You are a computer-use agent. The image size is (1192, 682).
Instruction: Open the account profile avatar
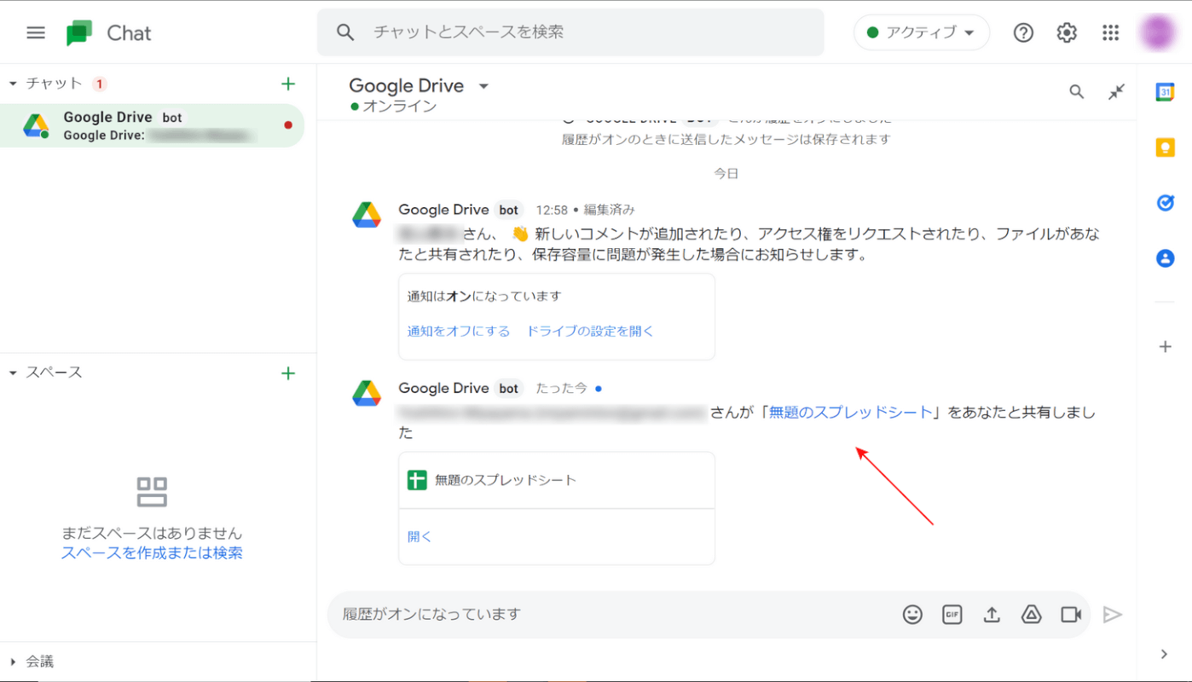[x=1158, y=32]
